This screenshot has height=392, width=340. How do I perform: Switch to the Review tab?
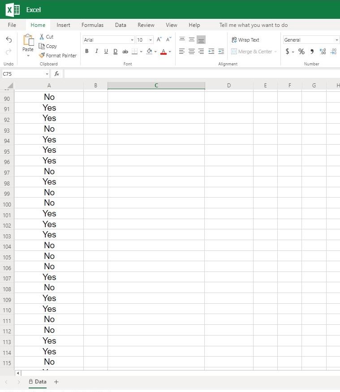146,25
